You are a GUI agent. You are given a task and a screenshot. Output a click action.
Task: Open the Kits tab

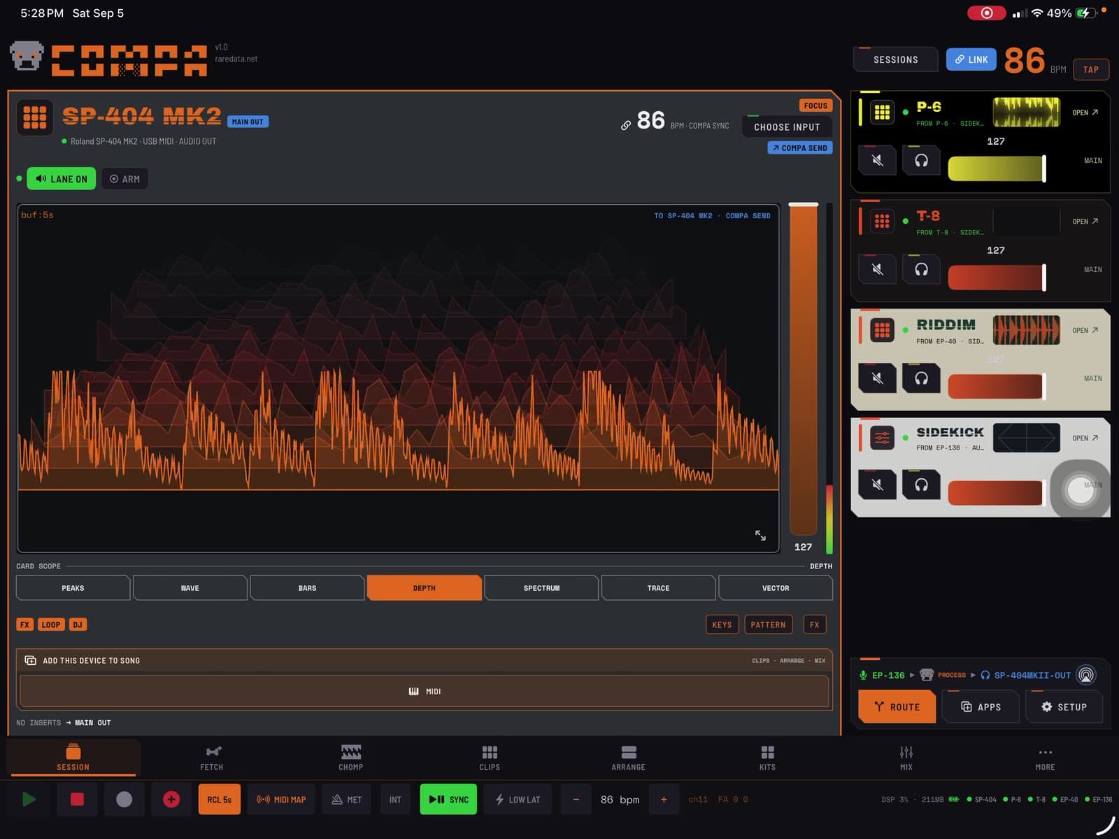[x=767, y=758]
